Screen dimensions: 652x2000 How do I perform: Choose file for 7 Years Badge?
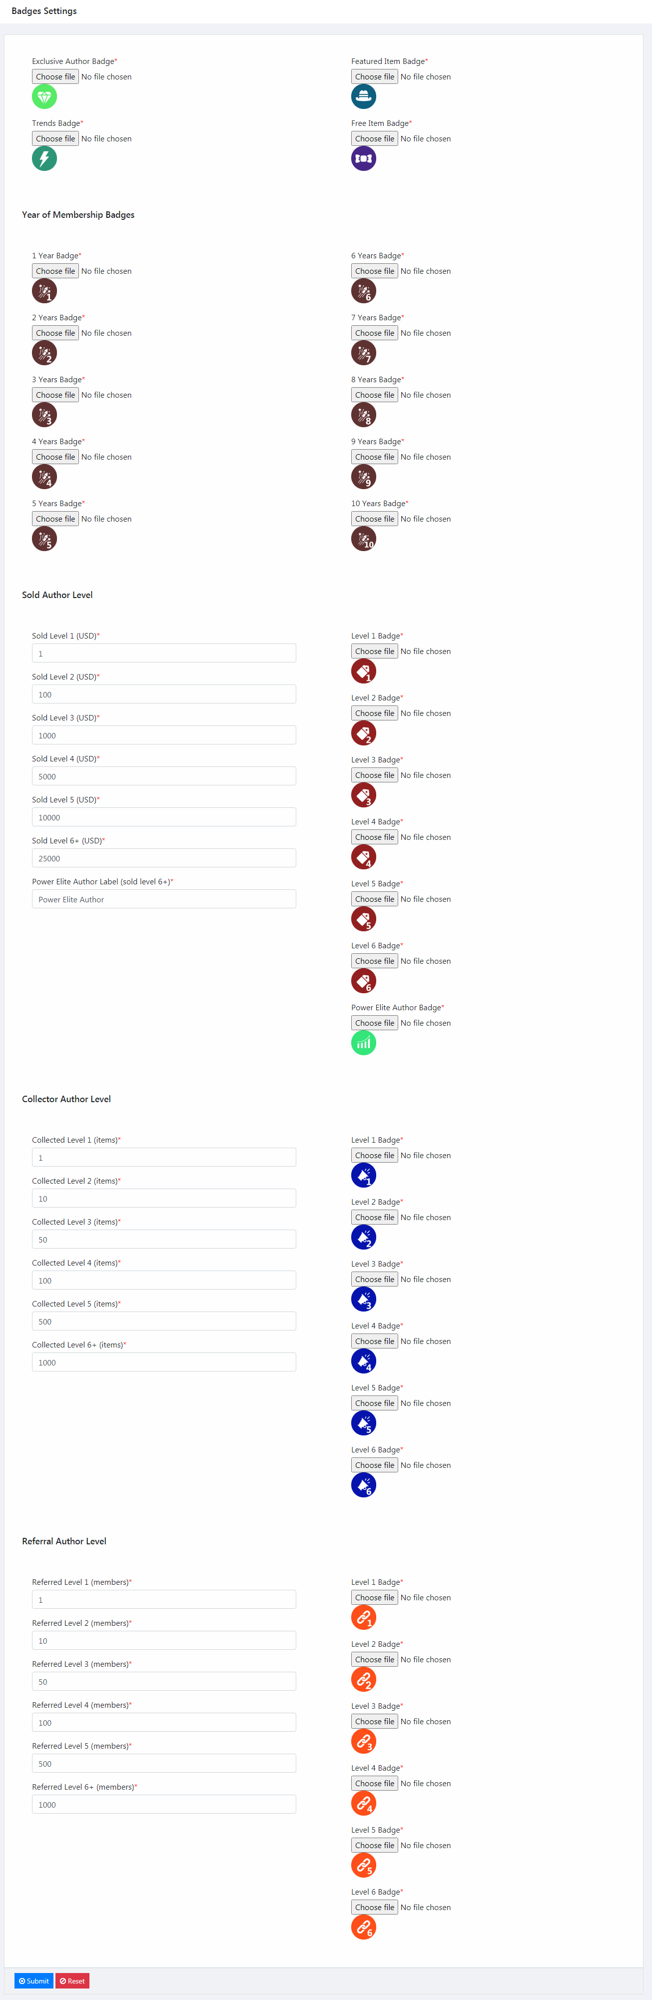coord(374,333)
